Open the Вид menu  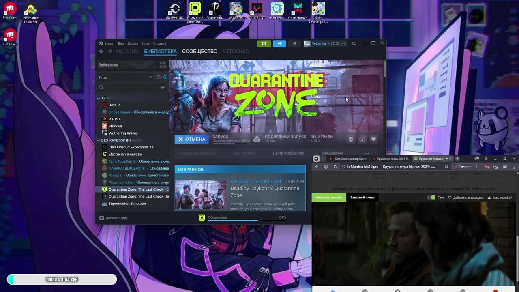(121, 43)
